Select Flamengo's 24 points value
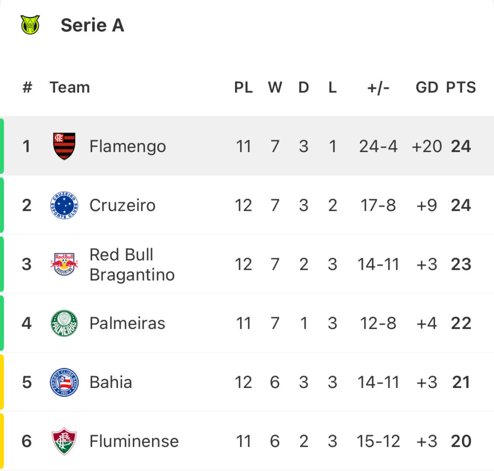Viewport: 494px width, 471px height. coord(461,146)
